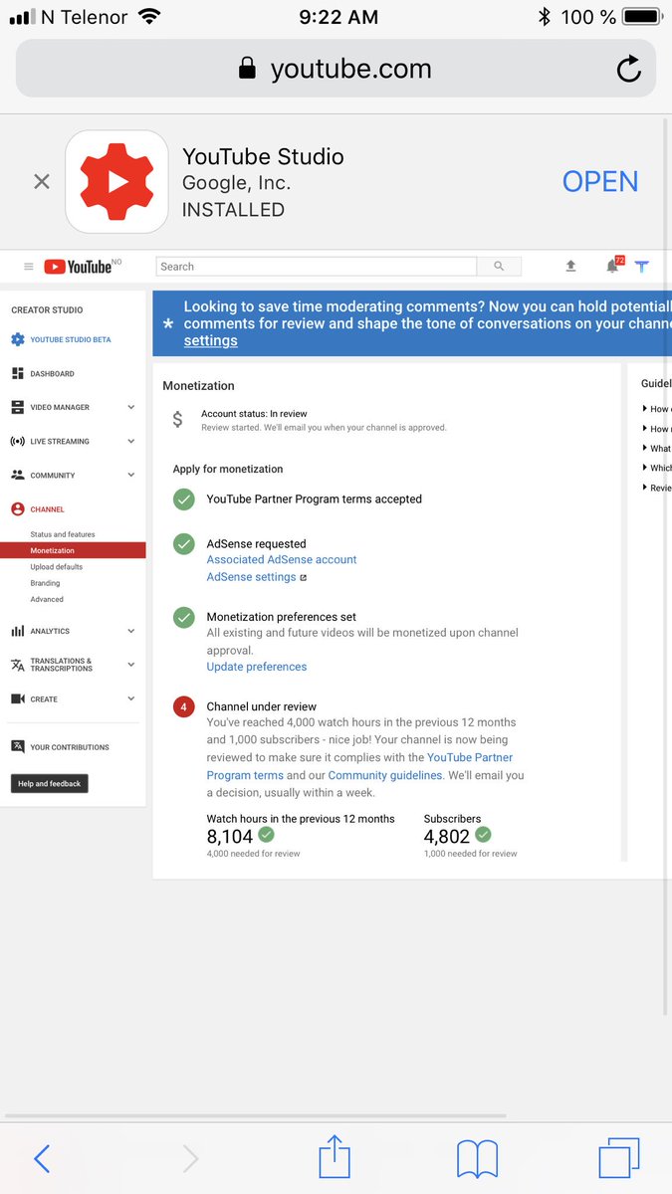The image size is (672, 1194).
Task: Open the account avatar menu
Action: (x=642, y=267)
